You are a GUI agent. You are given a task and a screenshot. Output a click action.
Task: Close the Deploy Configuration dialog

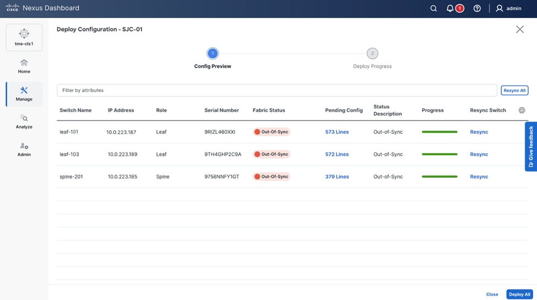[x=519, y=29]
